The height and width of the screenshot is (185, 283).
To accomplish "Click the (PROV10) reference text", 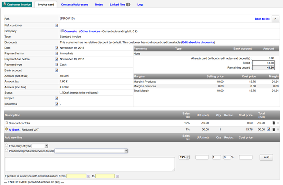I will 67,19.
